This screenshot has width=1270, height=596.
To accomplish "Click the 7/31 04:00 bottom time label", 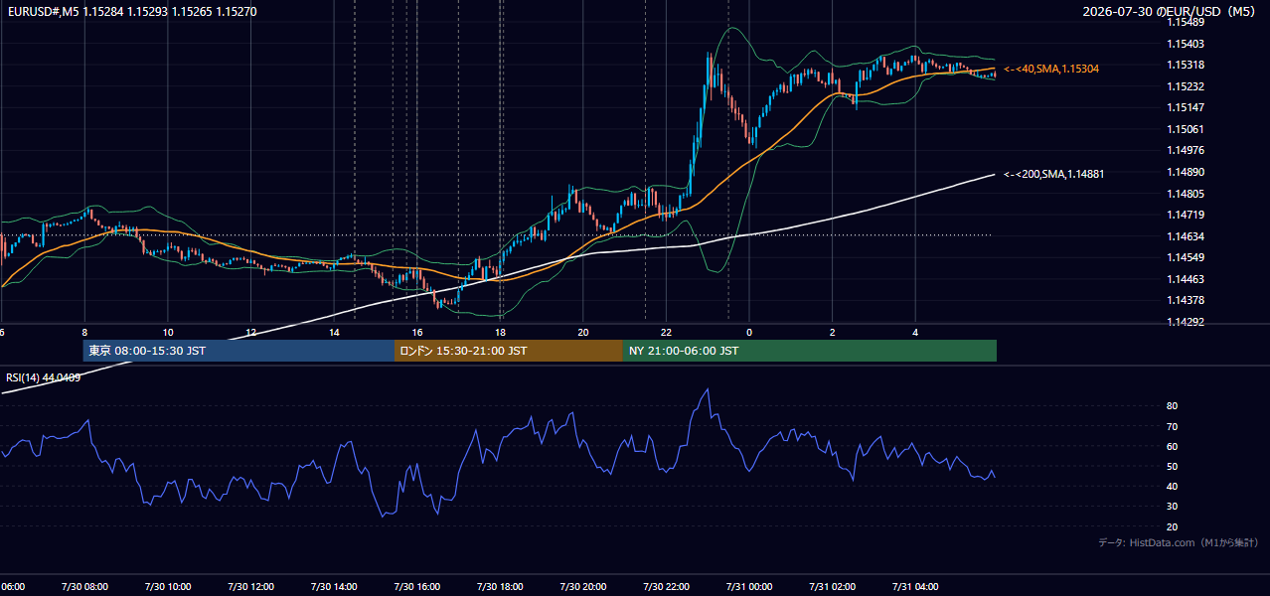I will 915,587.
